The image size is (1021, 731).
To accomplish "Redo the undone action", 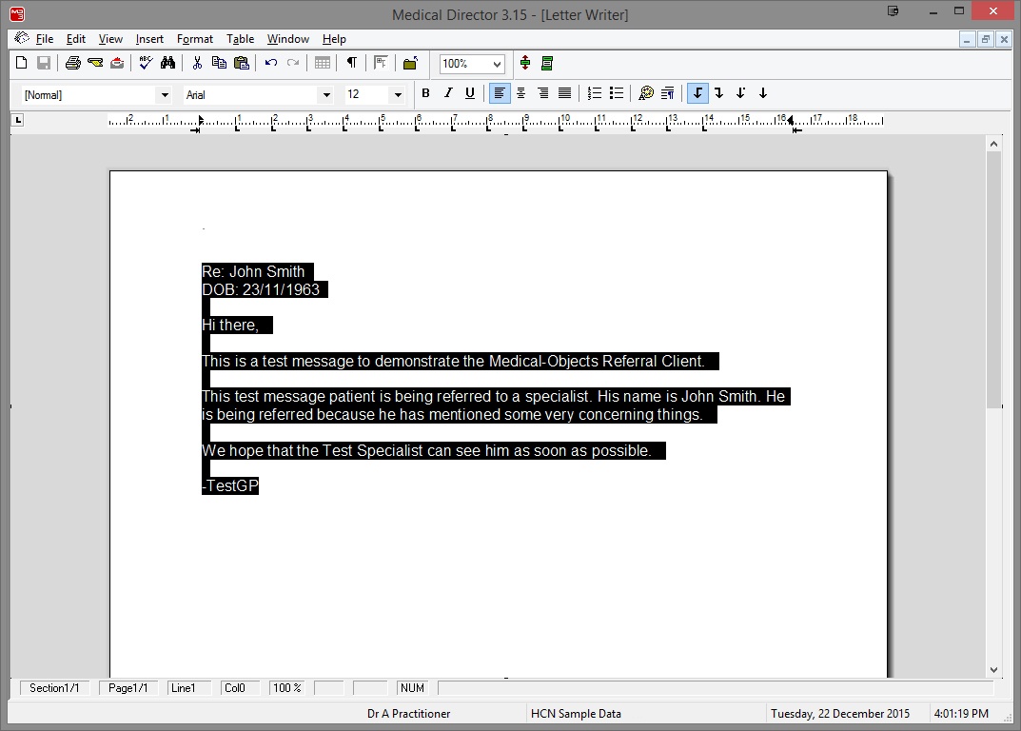I will click(293, 63).
